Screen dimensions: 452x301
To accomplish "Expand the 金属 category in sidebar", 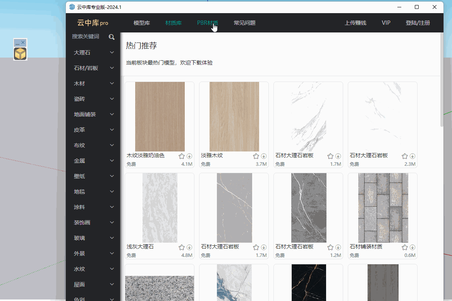I will click(112, 161).
